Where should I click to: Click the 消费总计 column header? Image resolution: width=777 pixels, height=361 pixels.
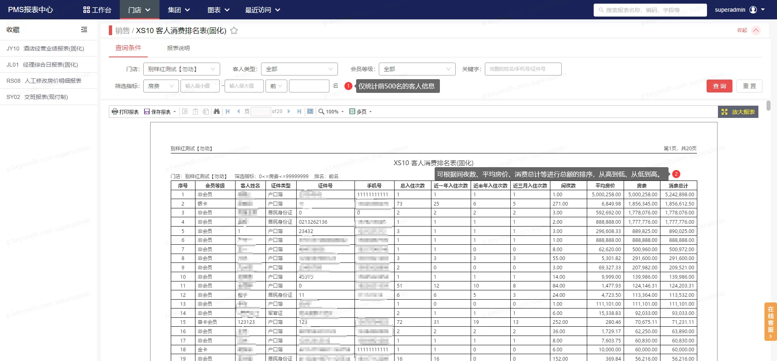pyautogui.click(x=679, y=186)
